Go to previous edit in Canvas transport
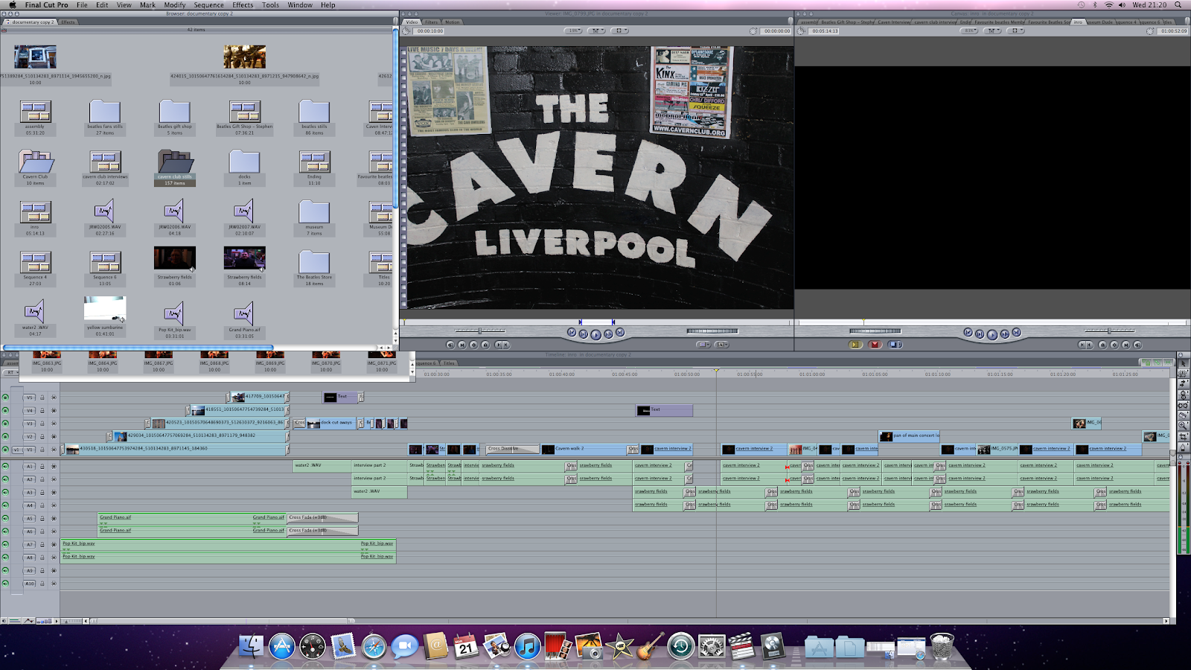 click(968, 333)
